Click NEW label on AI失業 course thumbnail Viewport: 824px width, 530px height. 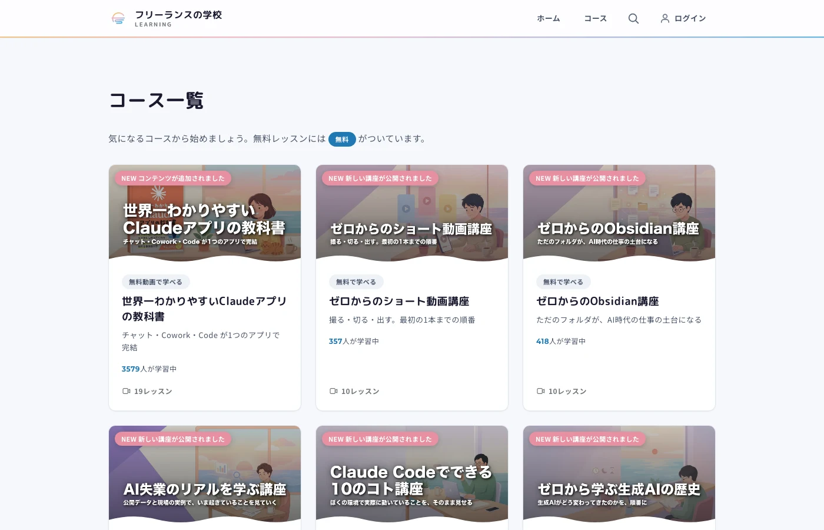click(x=173, y=439)
